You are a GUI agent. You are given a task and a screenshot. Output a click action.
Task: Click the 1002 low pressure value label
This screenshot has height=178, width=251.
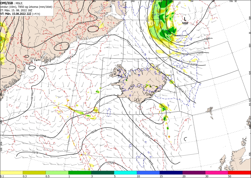[x=185, y=23]
